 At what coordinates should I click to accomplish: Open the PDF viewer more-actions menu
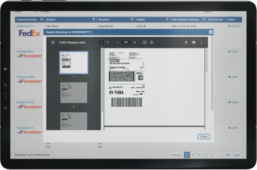pos(201,42)
